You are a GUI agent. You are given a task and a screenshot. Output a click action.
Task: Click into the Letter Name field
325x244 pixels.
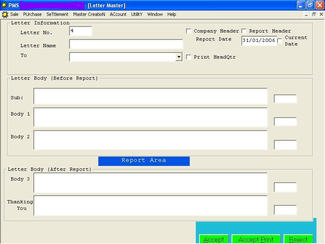coord(126,44)
